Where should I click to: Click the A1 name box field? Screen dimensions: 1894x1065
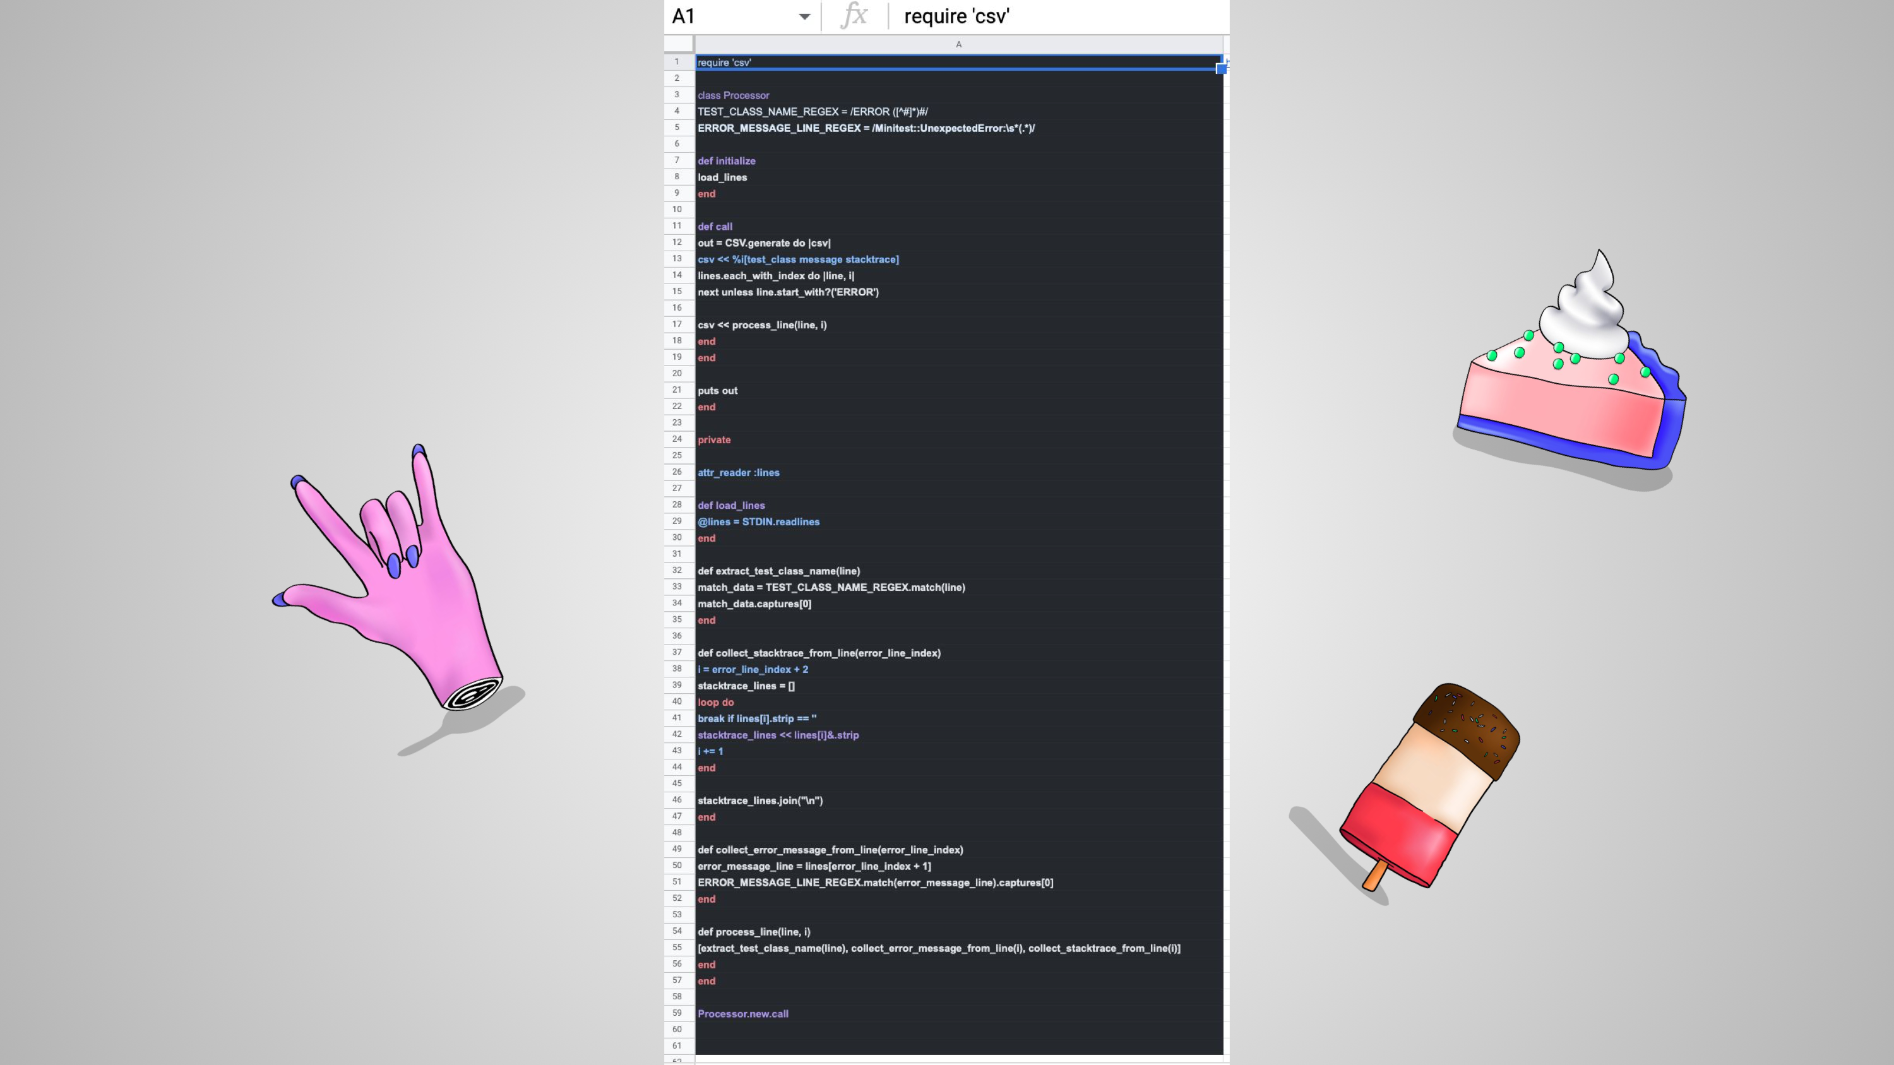[741, 16]
